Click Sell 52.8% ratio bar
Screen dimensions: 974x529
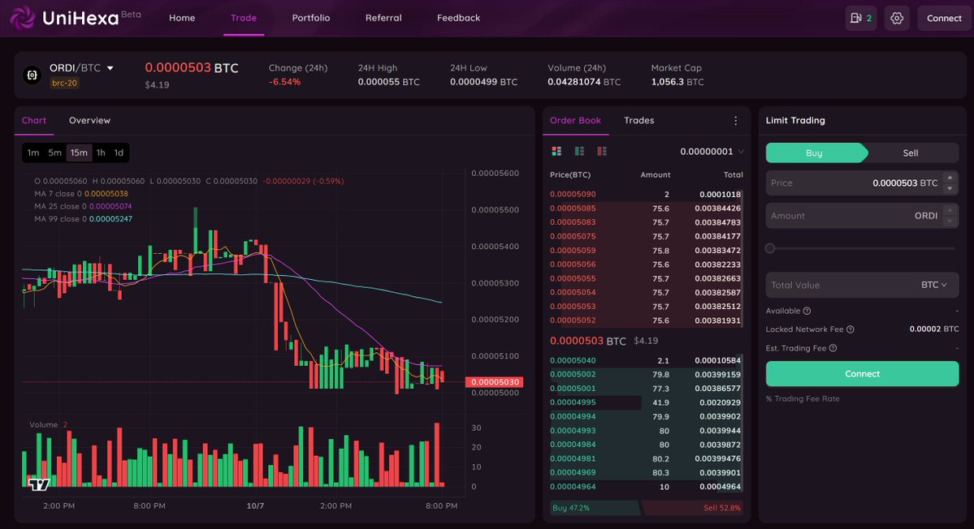point(693,508)
